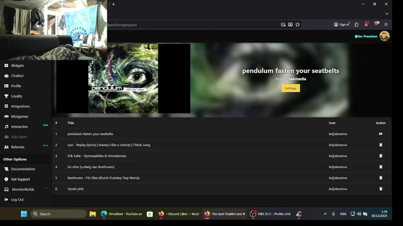Click the Minigames gamepad icon

coord(6,116)
